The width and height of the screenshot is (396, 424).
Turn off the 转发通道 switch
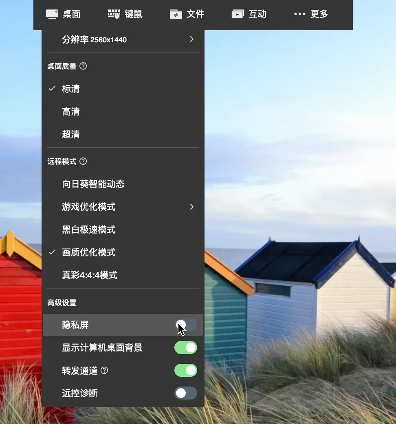(186, 370)
